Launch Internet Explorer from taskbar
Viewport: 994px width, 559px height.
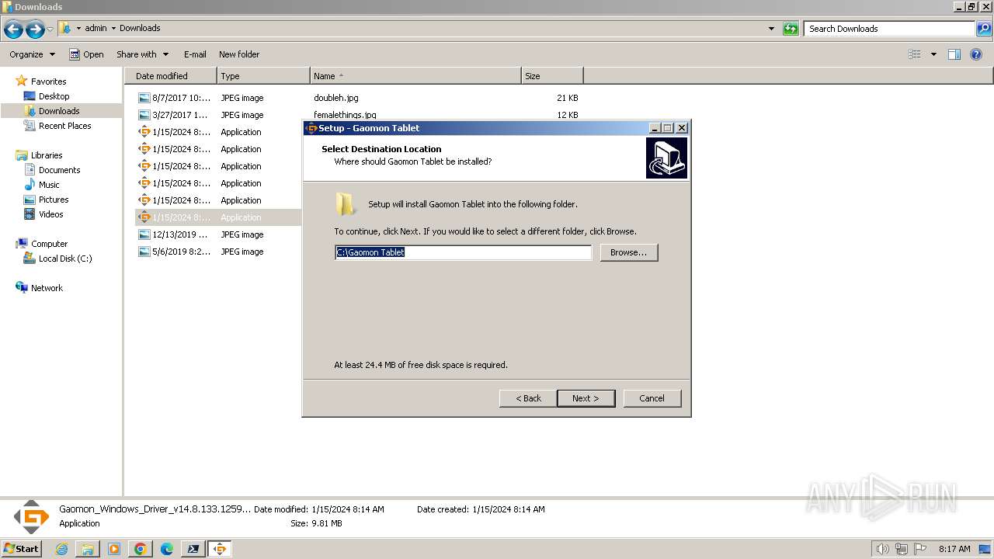62,549
